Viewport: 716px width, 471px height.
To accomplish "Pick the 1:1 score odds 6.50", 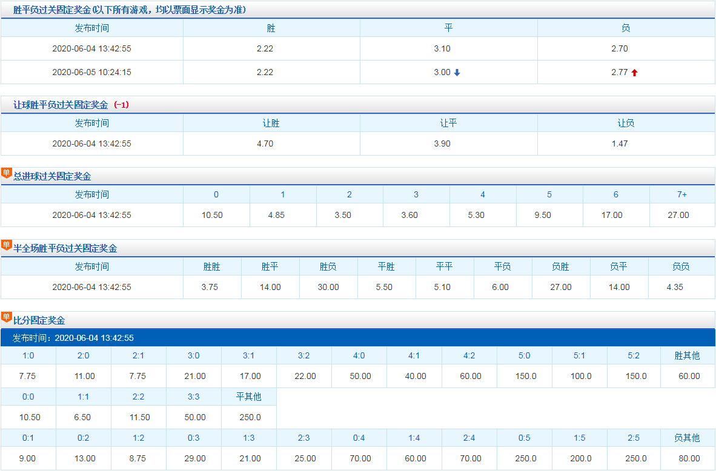I will (82, 417).
